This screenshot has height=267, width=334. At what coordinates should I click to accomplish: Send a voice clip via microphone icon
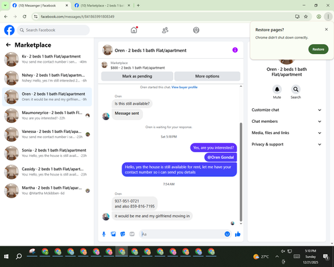(x=104, y=234)
